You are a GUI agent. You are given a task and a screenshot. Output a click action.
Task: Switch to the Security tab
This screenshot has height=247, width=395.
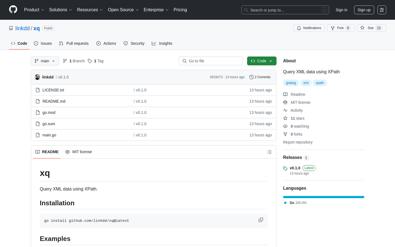pos(134,43)
